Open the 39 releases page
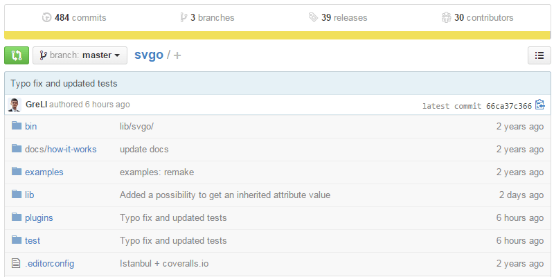 (338, 17)
